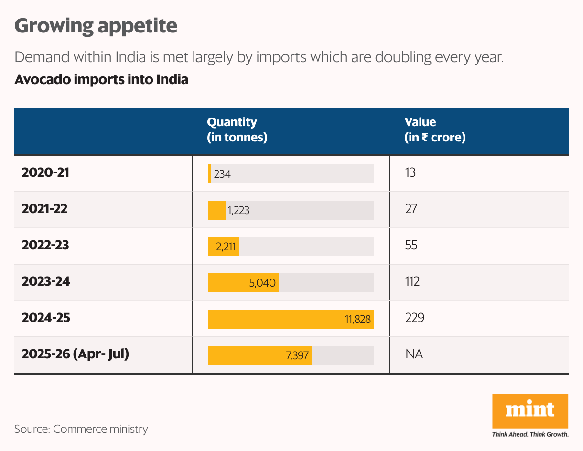The image size is (583, 451).
Task: Select the 5,040 tonnes quantity bar
Action: click(x=243, y=283)
